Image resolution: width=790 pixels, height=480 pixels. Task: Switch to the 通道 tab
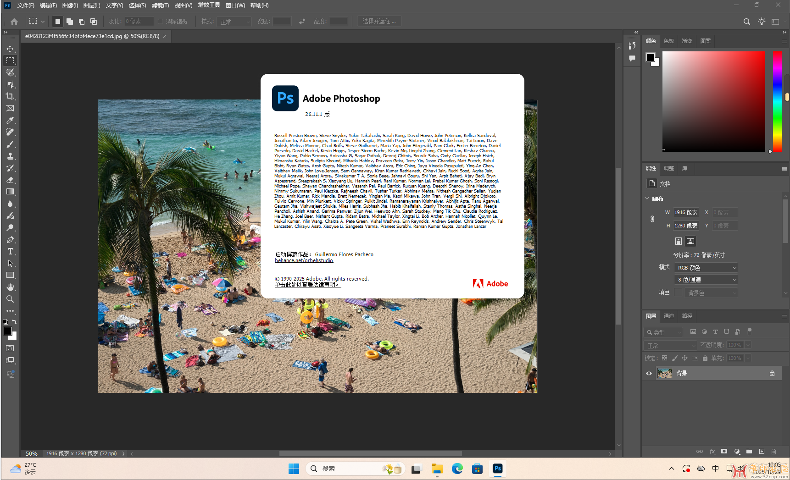point(668,316)
